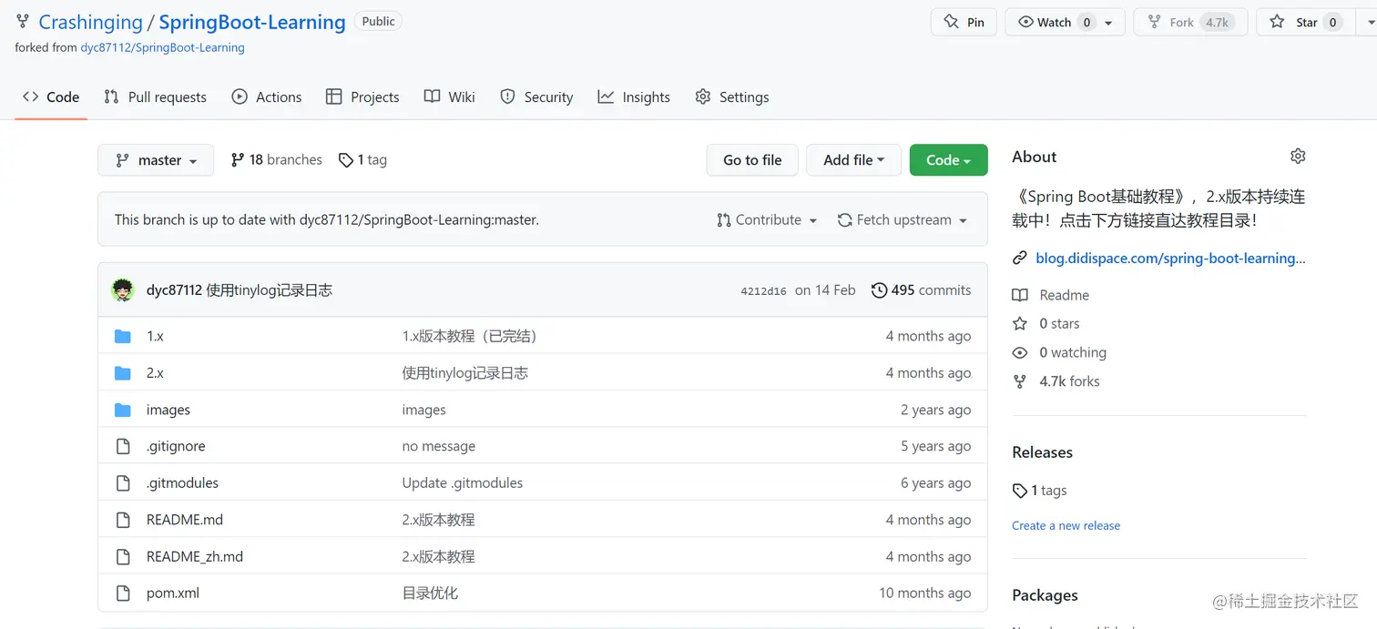
Task: Open the Actions tab
Action: click(x=267, y=97)
